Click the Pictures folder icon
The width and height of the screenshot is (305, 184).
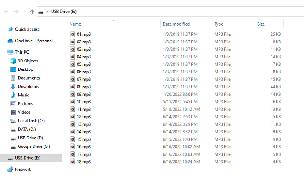[13, 104]
